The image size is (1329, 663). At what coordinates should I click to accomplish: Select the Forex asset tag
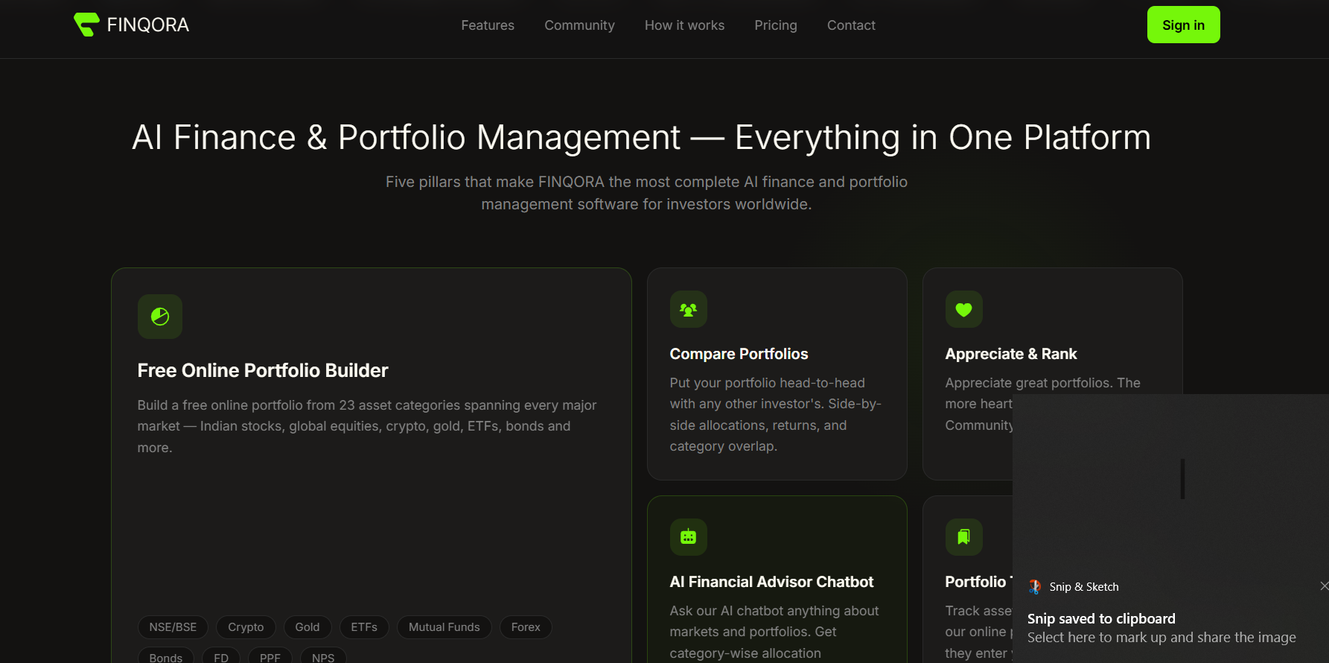pos(526,627)
